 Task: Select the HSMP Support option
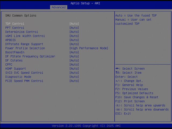(x=16, y=69)
